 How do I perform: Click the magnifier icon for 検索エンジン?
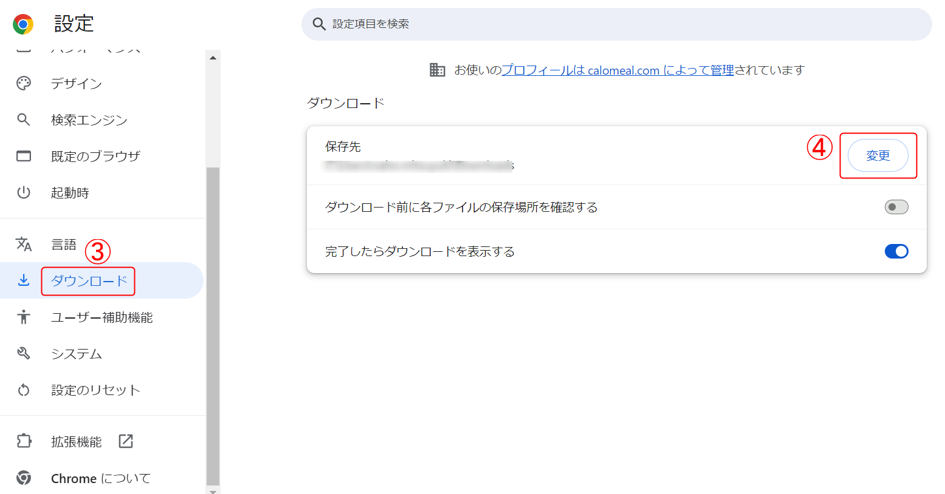point(24,120)
